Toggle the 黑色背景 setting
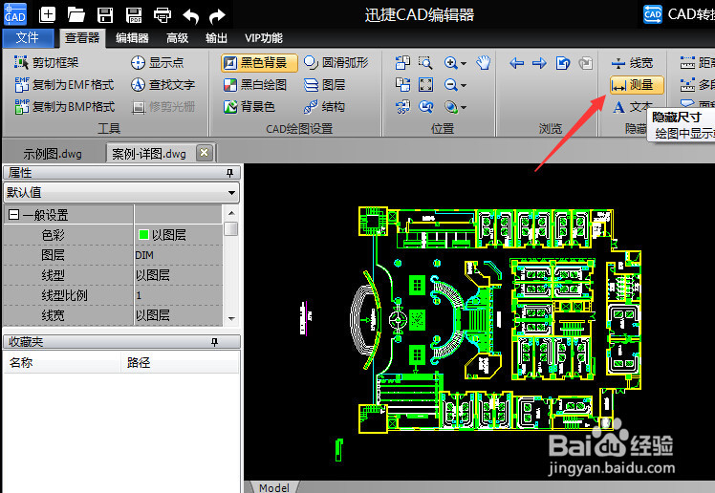The height and width of the screenshot is (493, 715). tap(259, 63)
